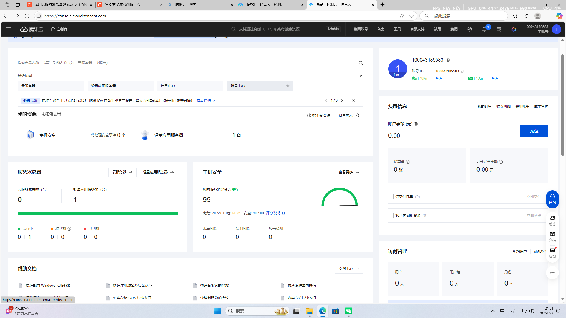Click the 查看更多 host security button
The width and height of the screenshot is (566, 318).
[349, 172]
